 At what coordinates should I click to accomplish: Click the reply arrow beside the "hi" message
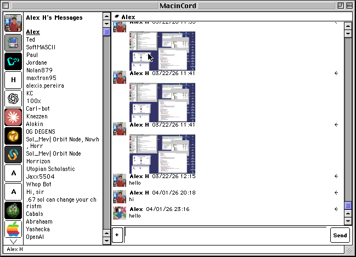336,193
